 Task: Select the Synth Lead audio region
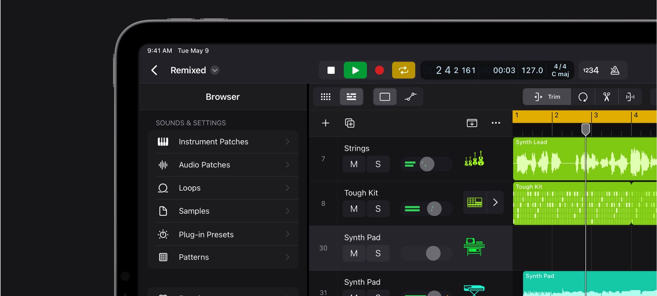click(x=585, y=159)
